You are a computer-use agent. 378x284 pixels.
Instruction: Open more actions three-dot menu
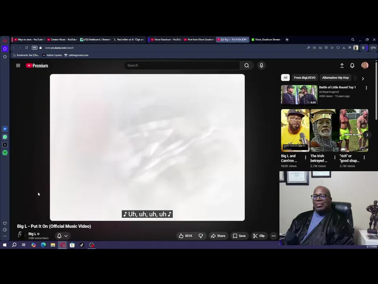coord(274,236)
